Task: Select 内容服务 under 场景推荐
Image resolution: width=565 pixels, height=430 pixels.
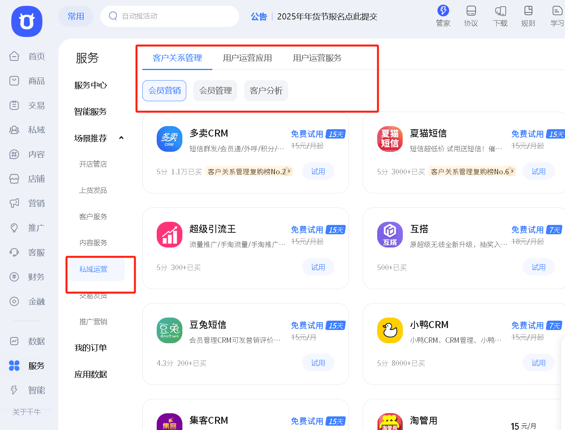Action: pyautogui.click(x=93, y=243)
